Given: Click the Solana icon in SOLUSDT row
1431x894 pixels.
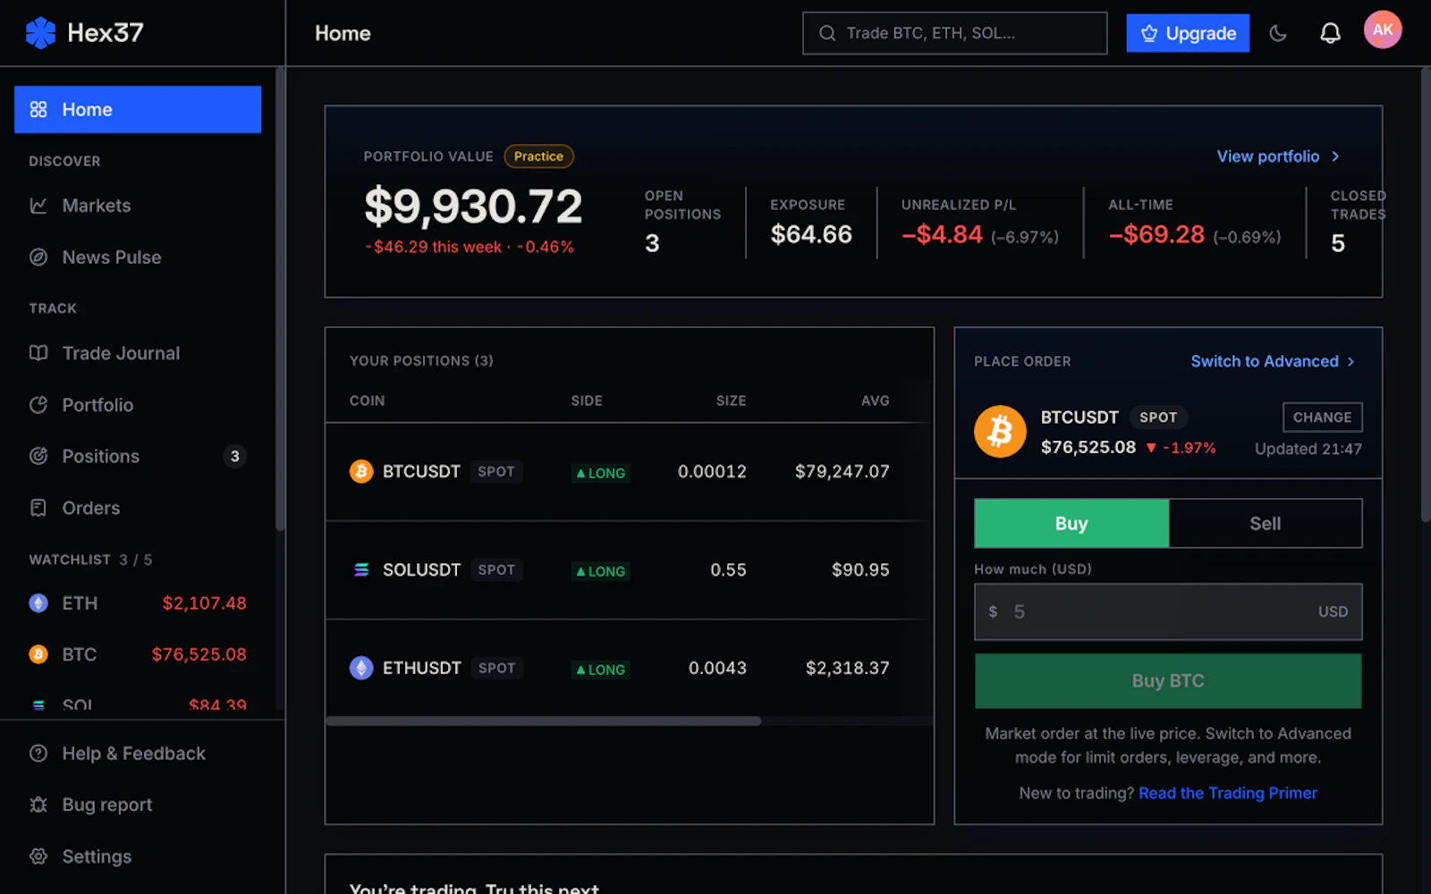Looking at the screenshot, I should [361, 569].
